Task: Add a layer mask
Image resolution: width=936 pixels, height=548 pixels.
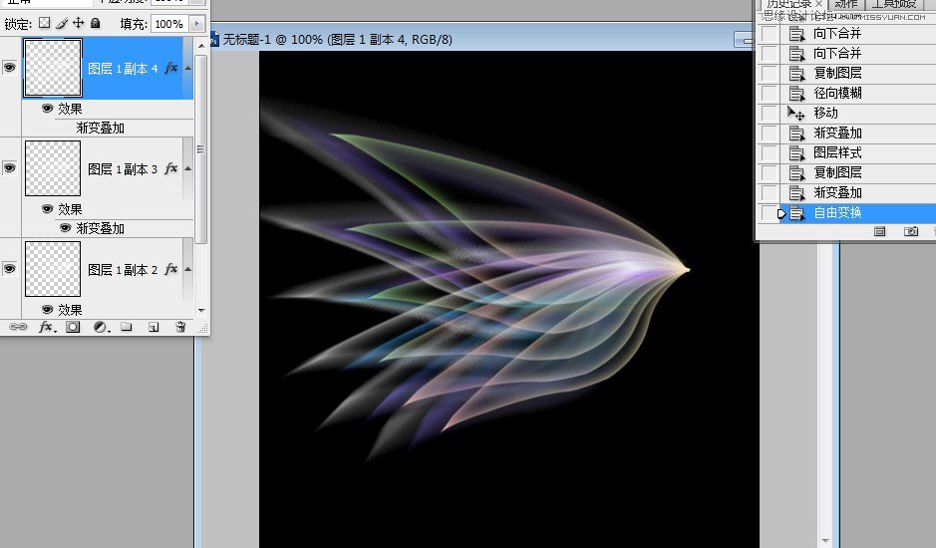Action: click(73, 327)
